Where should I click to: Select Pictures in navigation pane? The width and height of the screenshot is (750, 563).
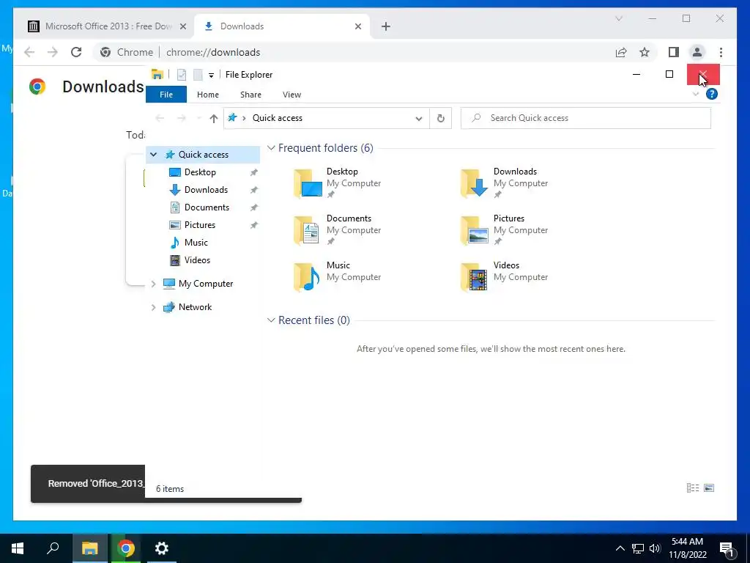[x=199, y=225]
